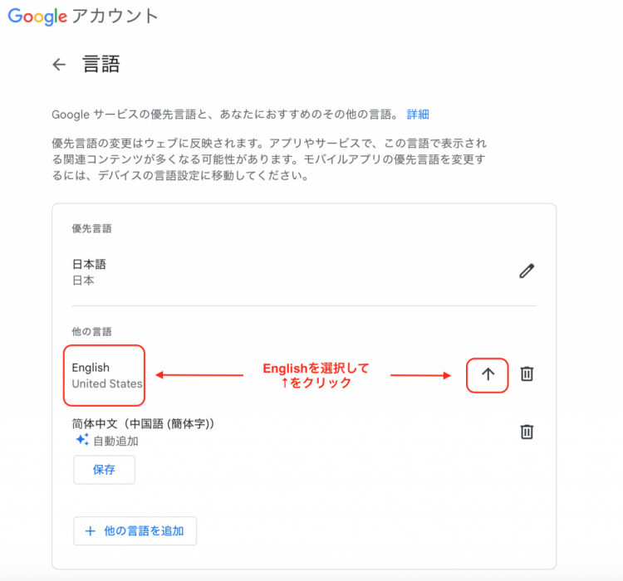
Task: Click the 他の言語 section label
Action: 91,332
